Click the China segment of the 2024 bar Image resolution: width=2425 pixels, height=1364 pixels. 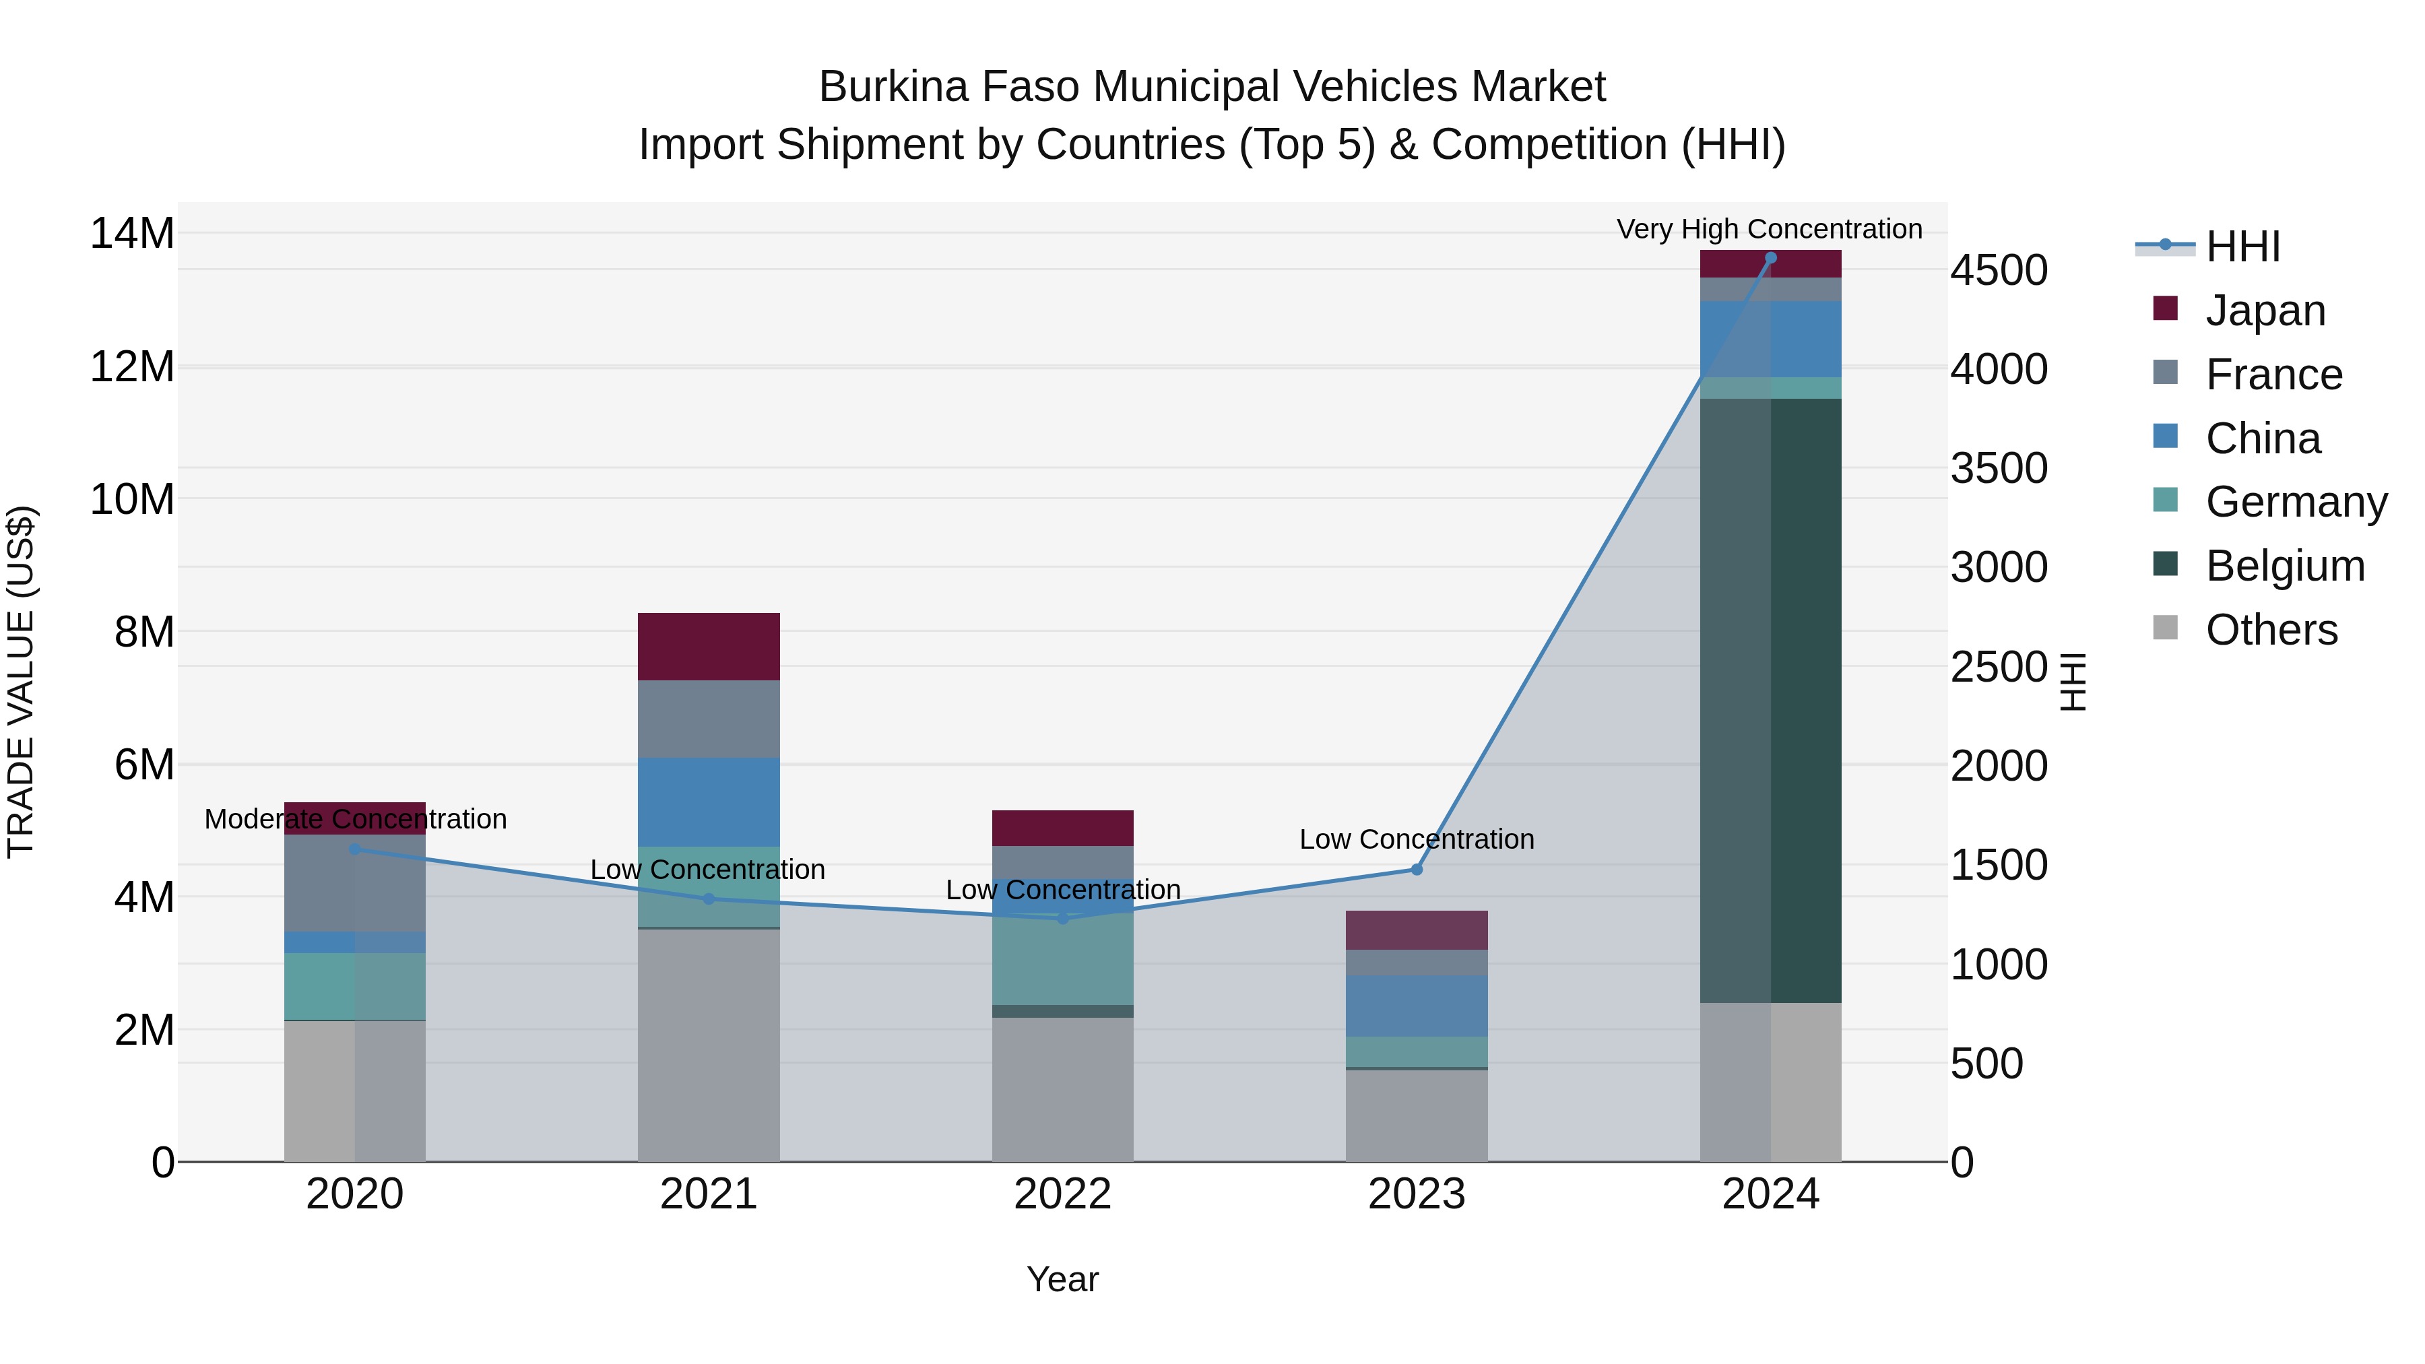pyautogui.click(x=1771, y=340)
